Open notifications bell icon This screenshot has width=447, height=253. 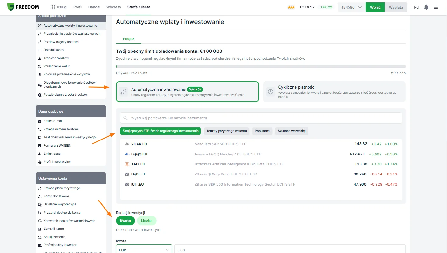(x=426, y=7)
